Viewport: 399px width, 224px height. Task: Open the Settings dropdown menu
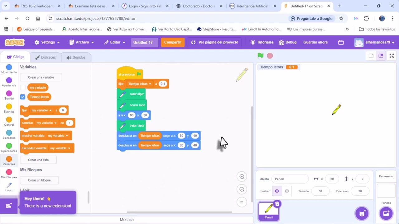[x=47, y=42]
